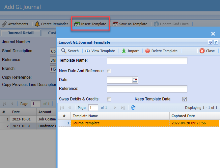Go to previous page in template grid
This screenshot has width=220, height=168.
[x=69, y=108]
